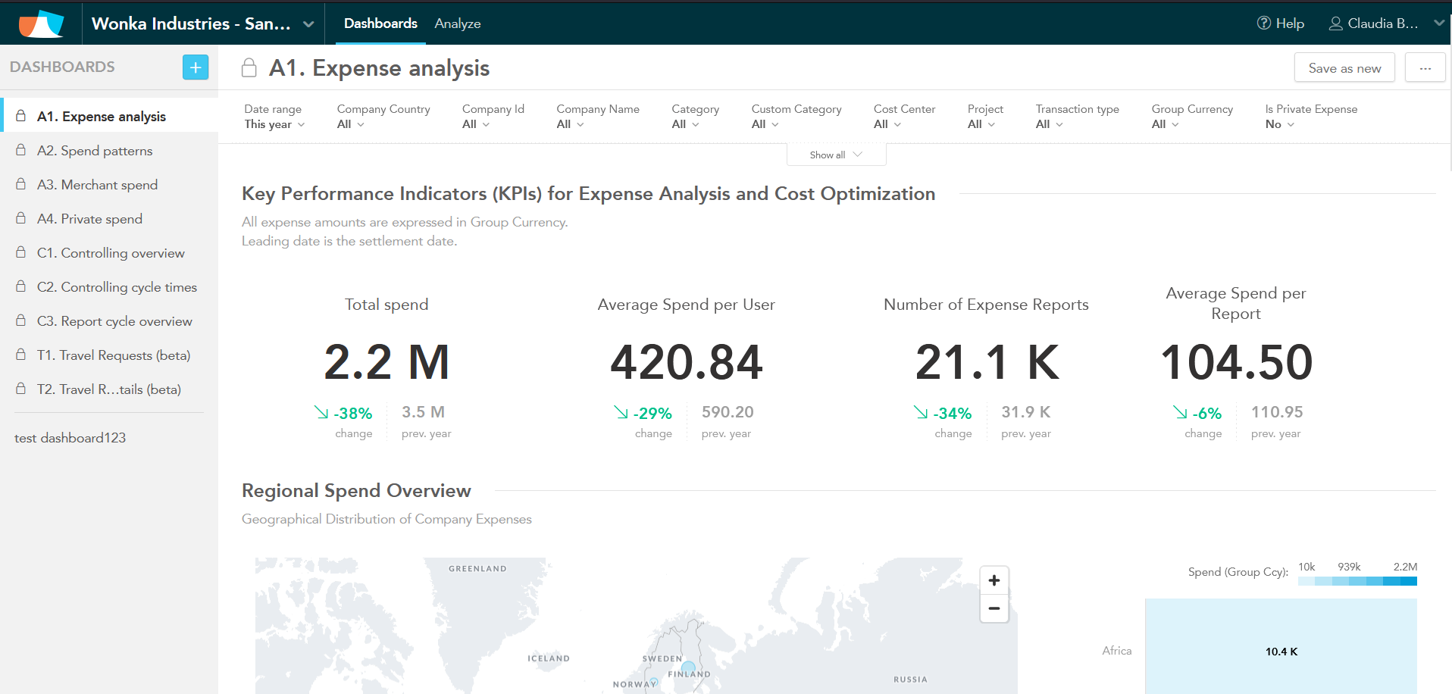Click the add new dashboard plus button

click(195, 67)
